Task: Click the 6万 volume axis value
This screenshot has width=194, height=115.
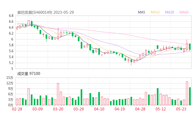Action: (11, 94)
